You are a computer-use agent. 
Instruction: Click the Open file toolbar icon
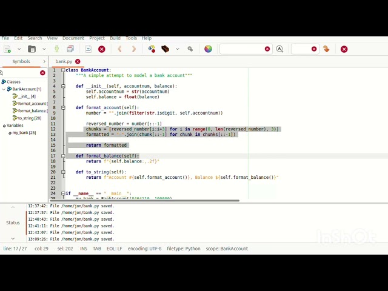32,49
